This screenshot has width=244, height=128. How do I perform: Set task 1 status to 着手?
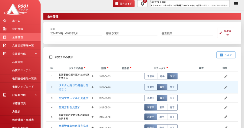pyautogui.click(x=162, y=76)
